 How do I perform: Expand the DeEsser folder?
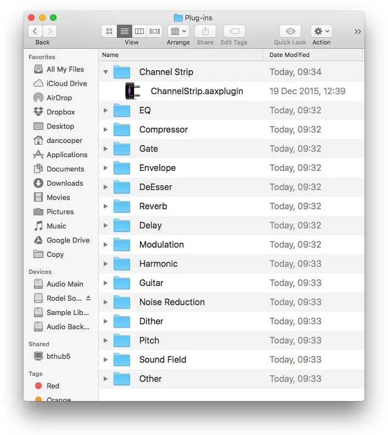(105, 187)
